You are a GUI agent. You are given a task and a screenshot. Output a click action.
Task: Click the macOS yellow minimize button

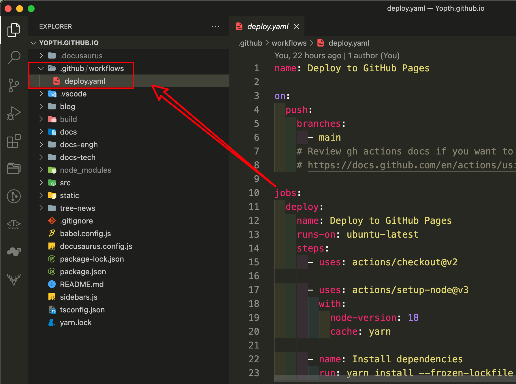20,9
